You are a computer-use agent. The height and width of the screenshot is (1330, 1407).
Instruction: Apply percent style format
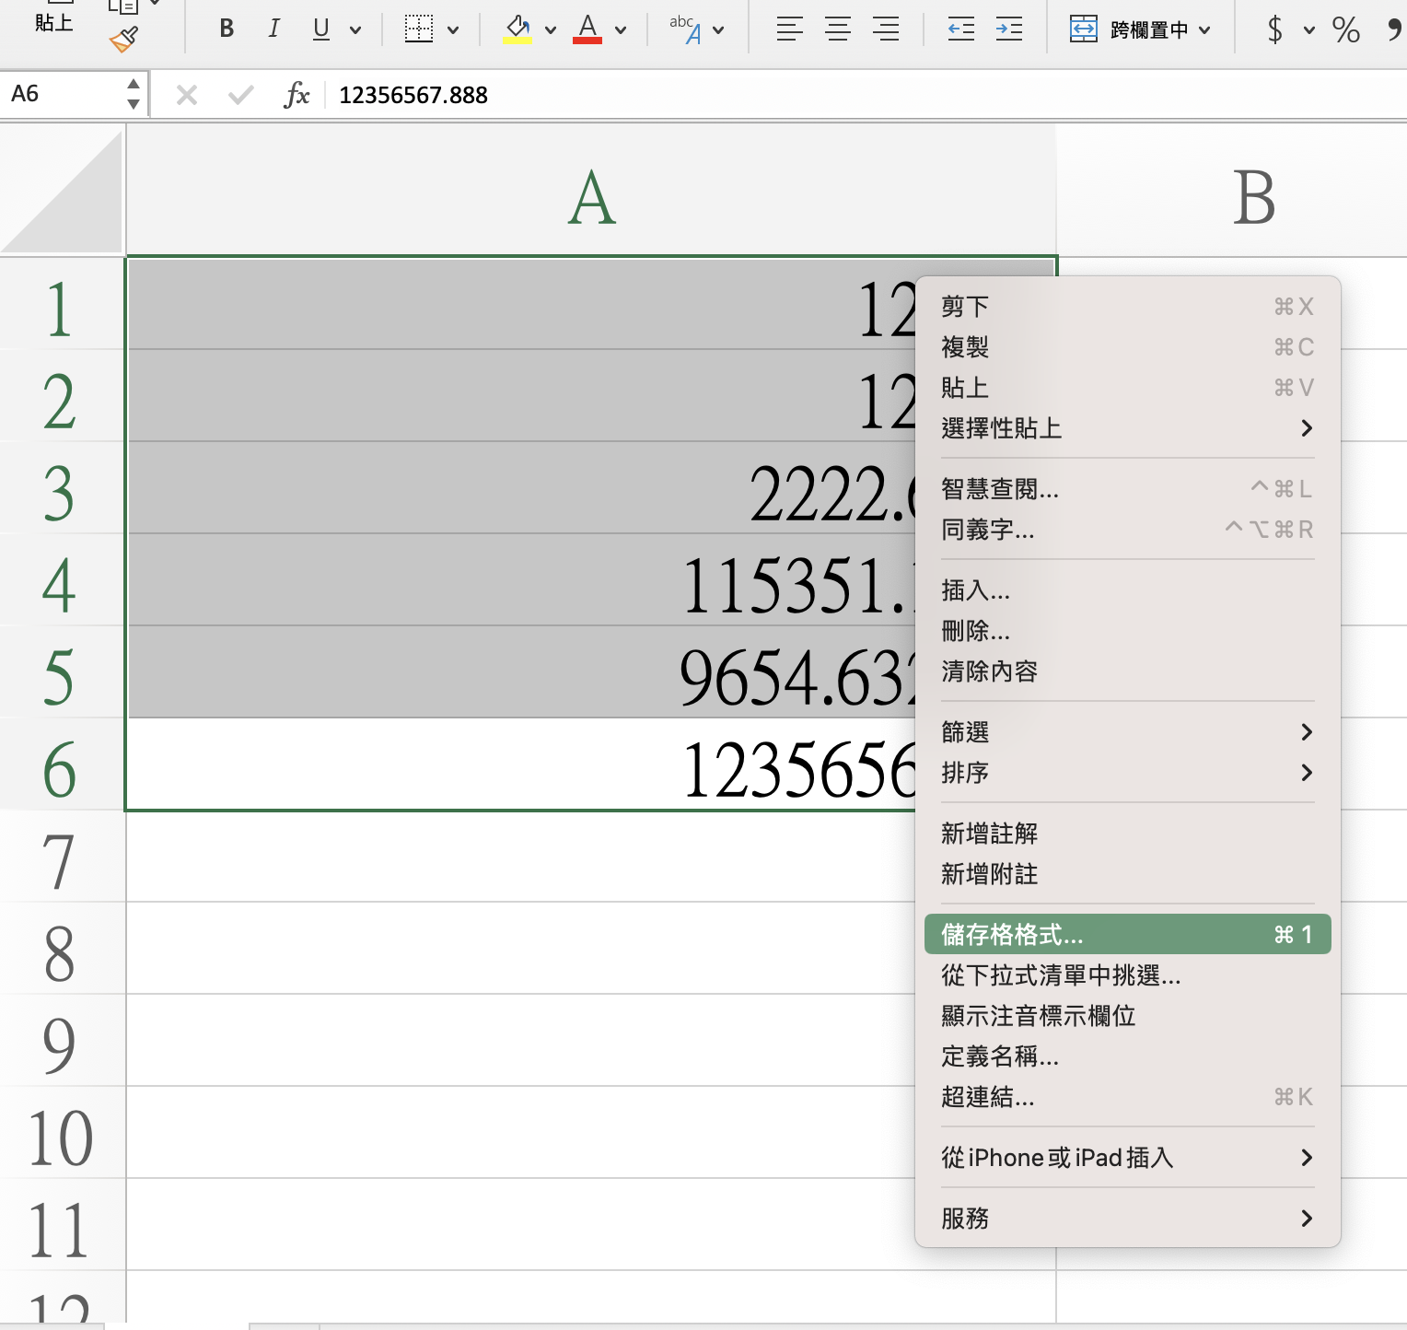click(1345, 29)
